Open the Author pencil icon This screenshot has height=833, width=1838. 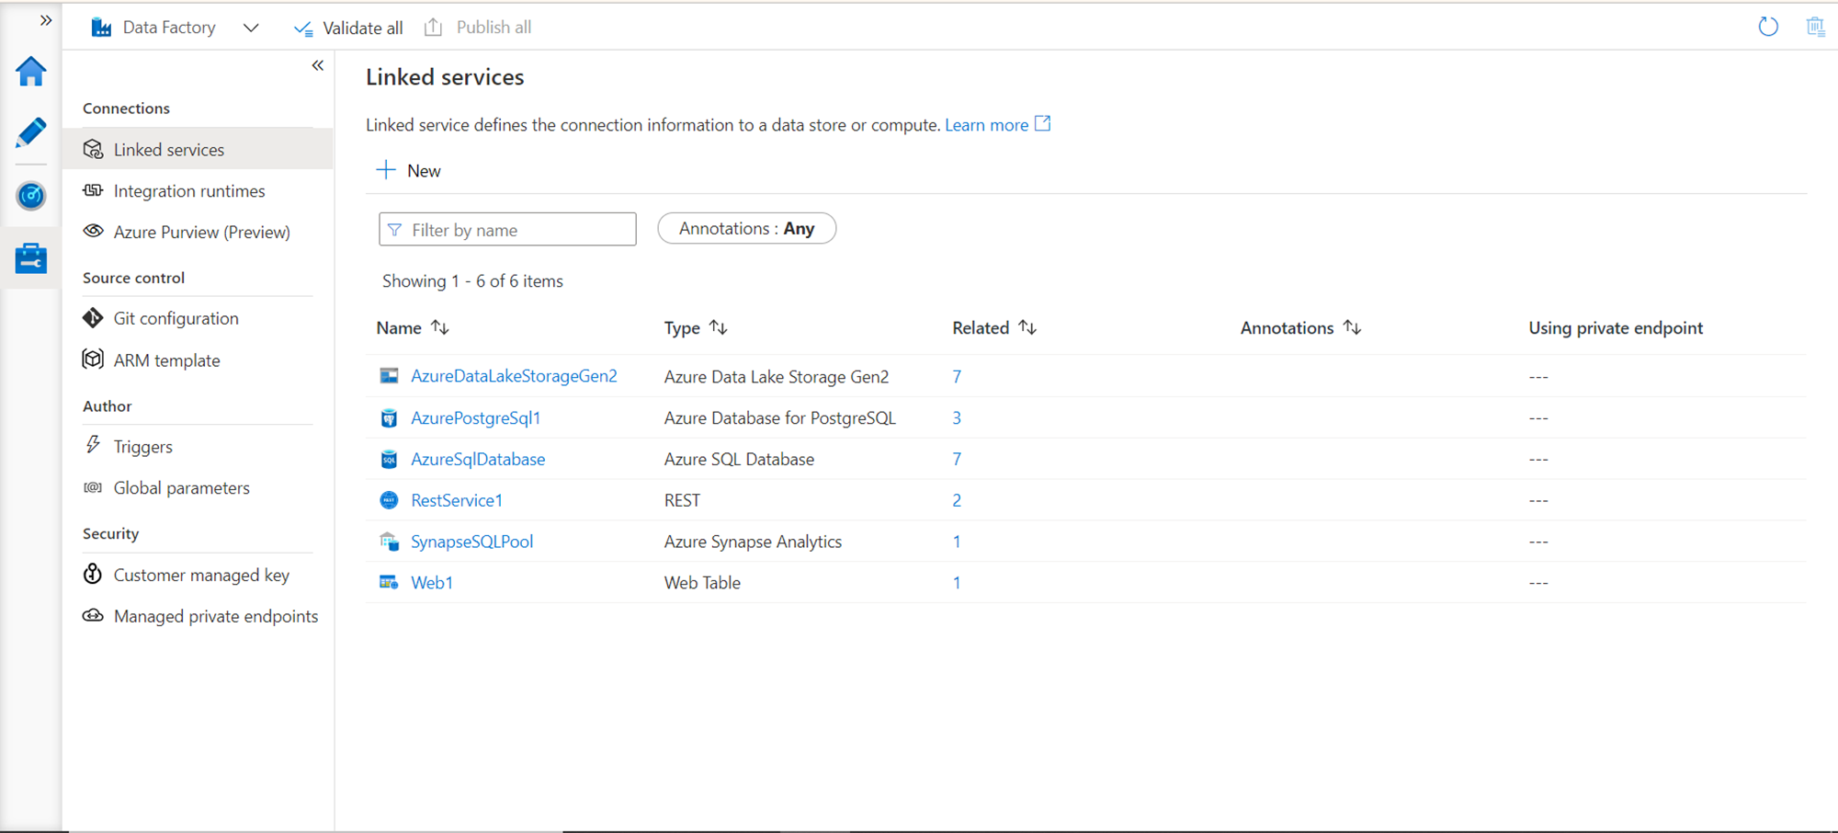[x=31, y=133]
